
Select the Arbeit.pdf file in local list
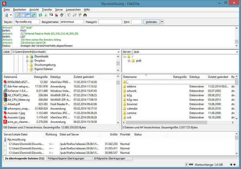[14, 104]
